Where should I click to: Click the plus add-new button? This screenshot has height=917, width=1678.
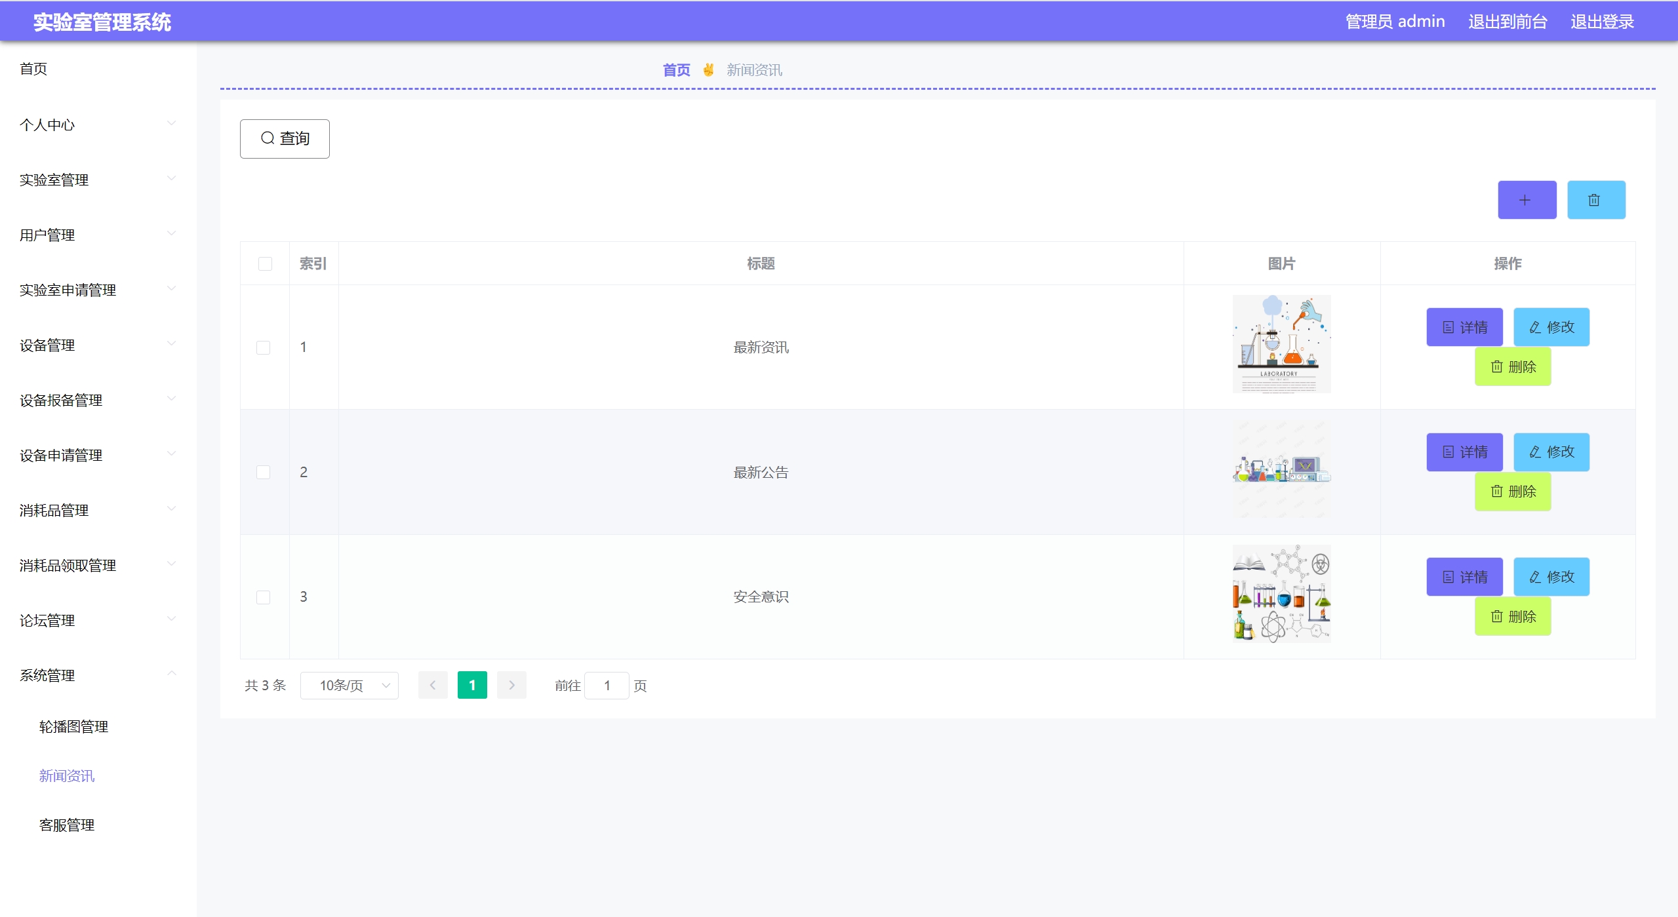(x=1527, y=200)
